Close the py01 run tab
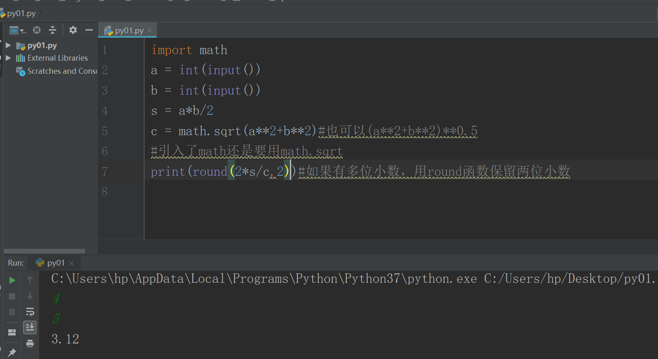Image resolution: width=658 pixels, height=359 pixels. click(x=71, y=263)
